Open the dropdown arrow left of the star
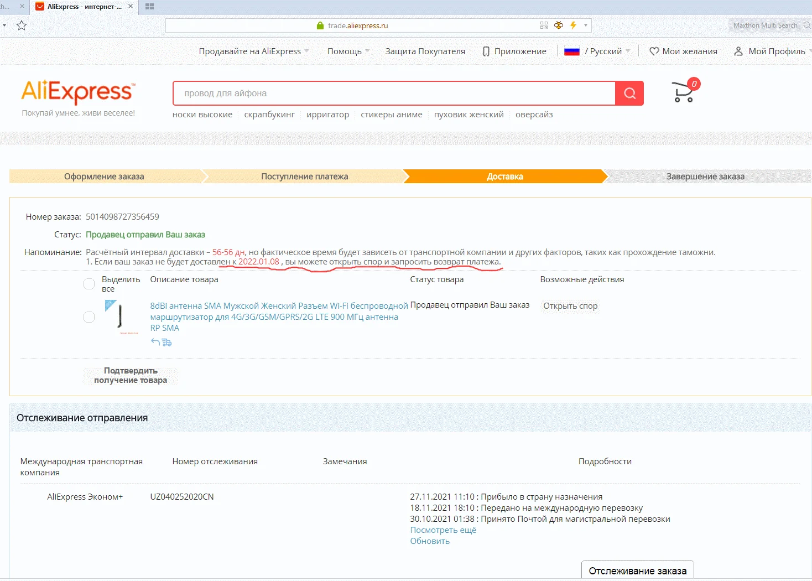Viewport: 812px width, 581px height. pyautogui.click(x=4, y=25)
